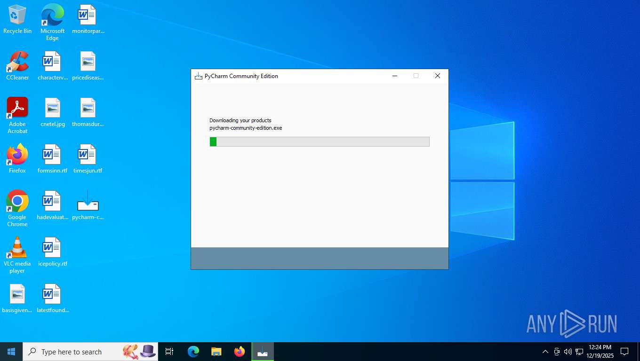Screen dimensions: 640x361
Task: Open the CCleaner desktop shortcut
Action: point(17,66)
